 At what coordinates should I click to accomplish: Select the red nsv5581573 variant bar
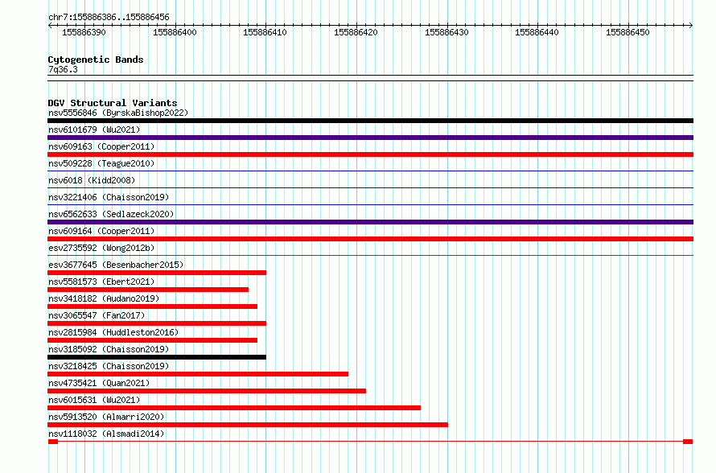pos(148,290)
